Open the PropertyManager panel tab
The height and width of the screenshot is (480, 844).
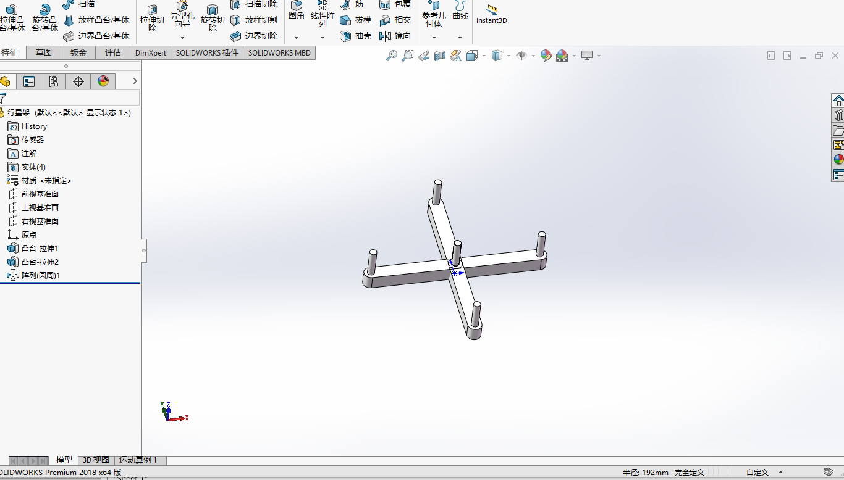coord(29,81)
